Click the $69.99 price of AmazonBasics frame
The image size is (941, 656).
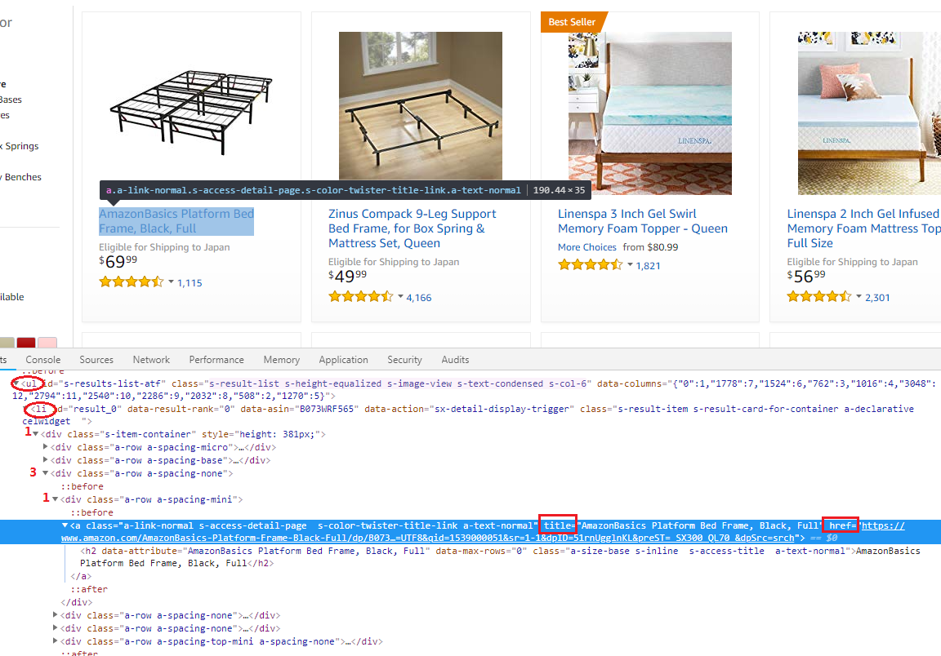[118, 261]
